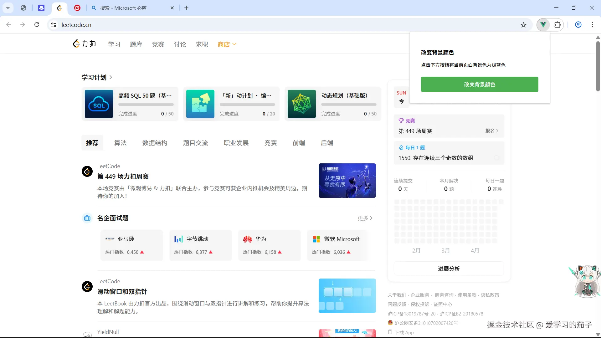Select the 数据结构 feed tab

point(155,143)
